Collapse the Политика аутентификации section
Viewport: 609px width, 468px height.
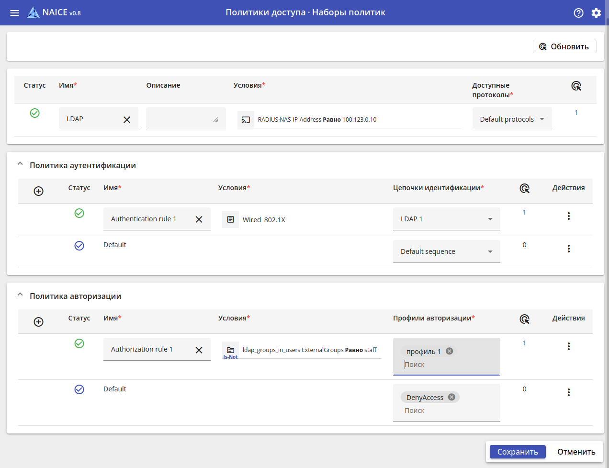tap(20, 164)
